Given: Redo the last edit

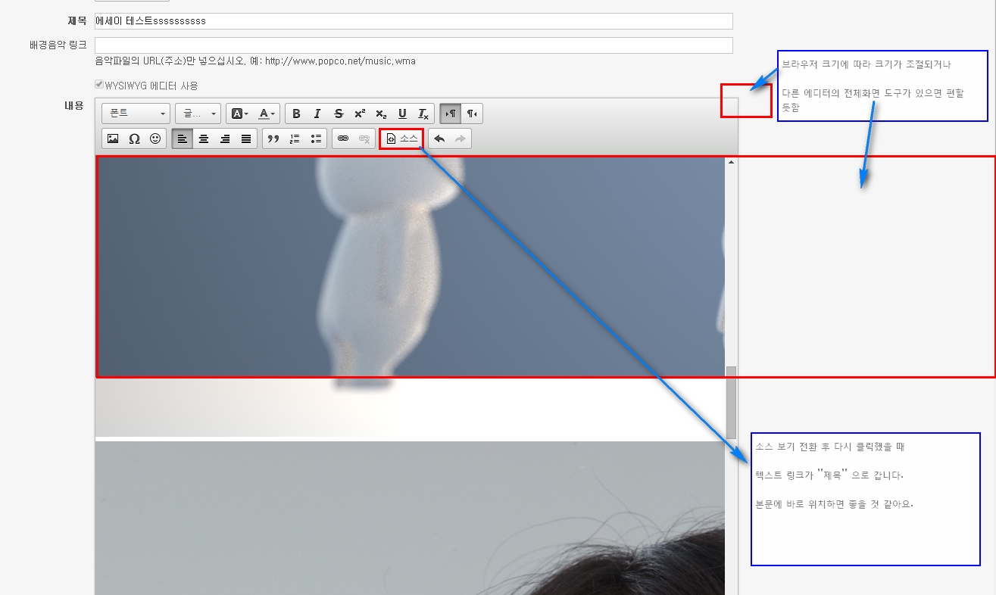Looking at the screenshot, I should [x=461, y=139].
